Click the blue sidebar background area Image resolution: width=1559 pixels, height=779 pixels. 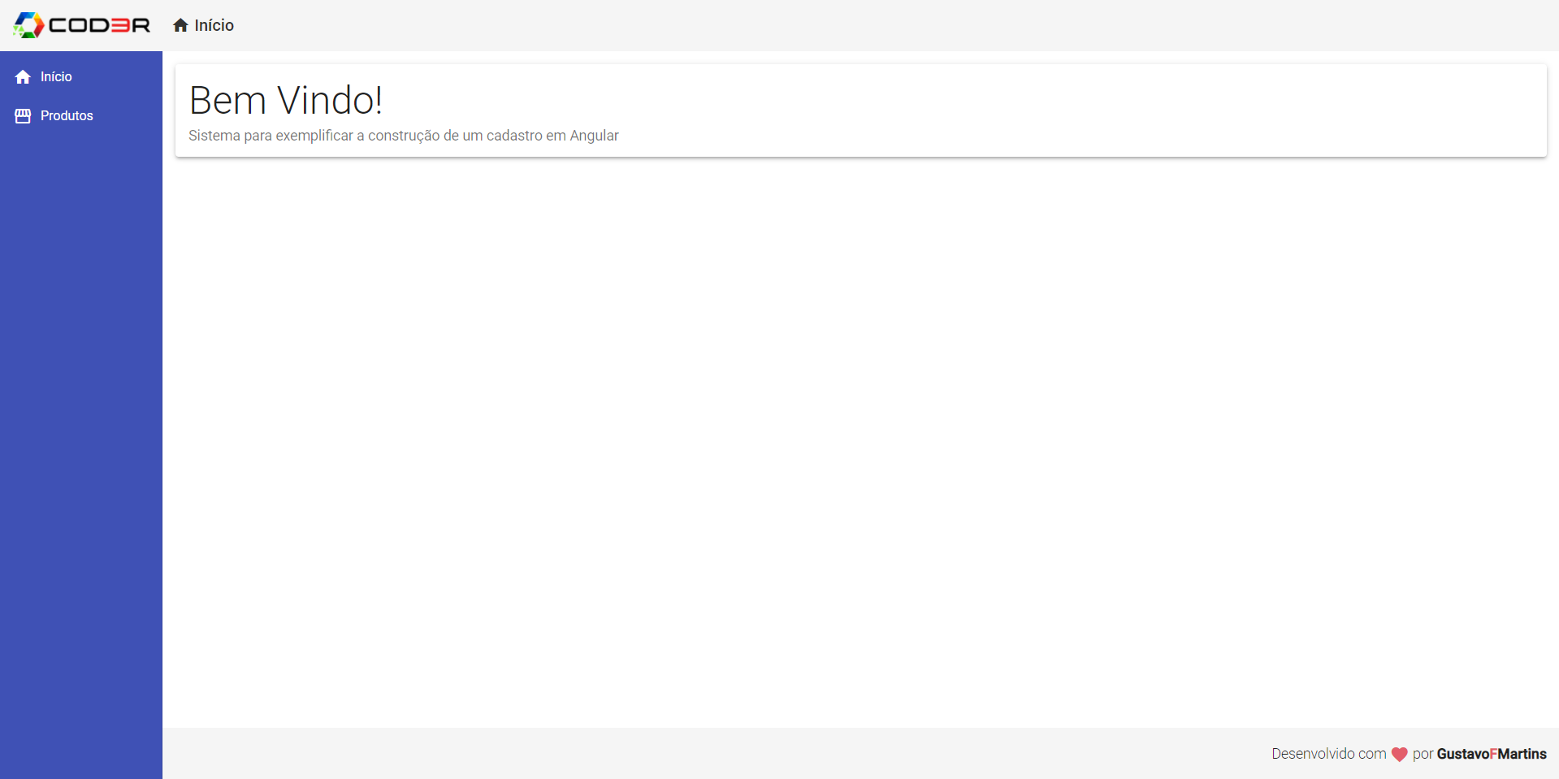point(81,406)
